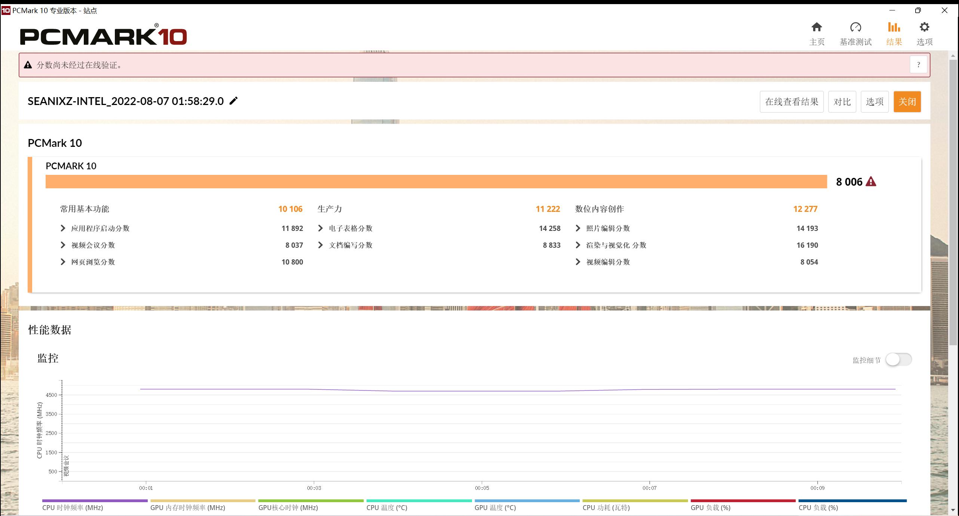Expand the 渲染与视觉化 分数 row
959x516 pixels.
(x=578, y=245)
